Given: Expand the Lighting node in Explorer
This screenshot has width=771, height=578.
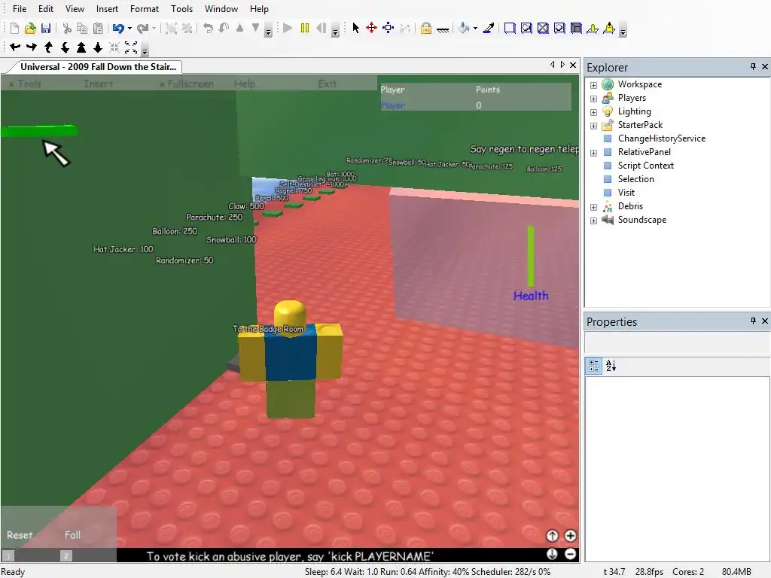Looking at the screenshot, I should [x=593, y=112].
